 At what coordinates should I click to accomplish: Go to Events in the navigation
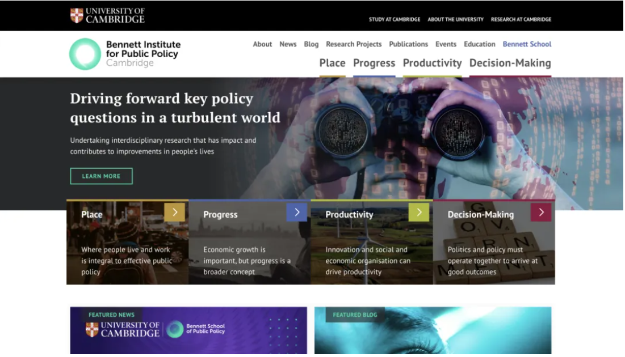pos(446,44)
